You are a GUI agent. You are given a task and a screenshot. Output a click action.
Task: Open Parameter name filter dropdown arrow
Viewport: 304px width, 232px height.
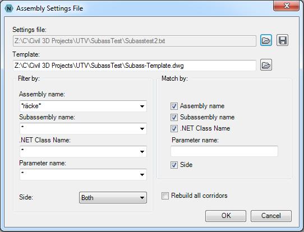(142, 175)
